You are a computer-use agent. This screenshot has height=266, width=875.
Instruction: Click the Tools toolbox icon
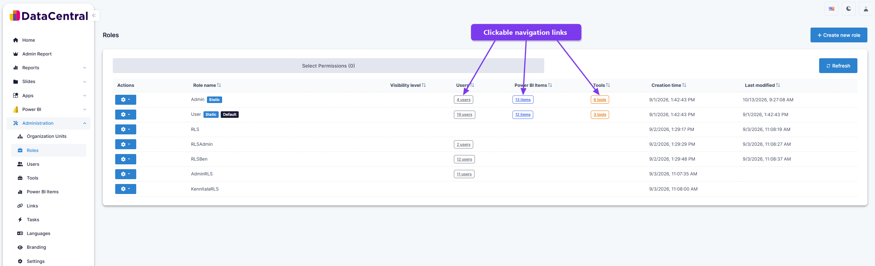point(20,178)
